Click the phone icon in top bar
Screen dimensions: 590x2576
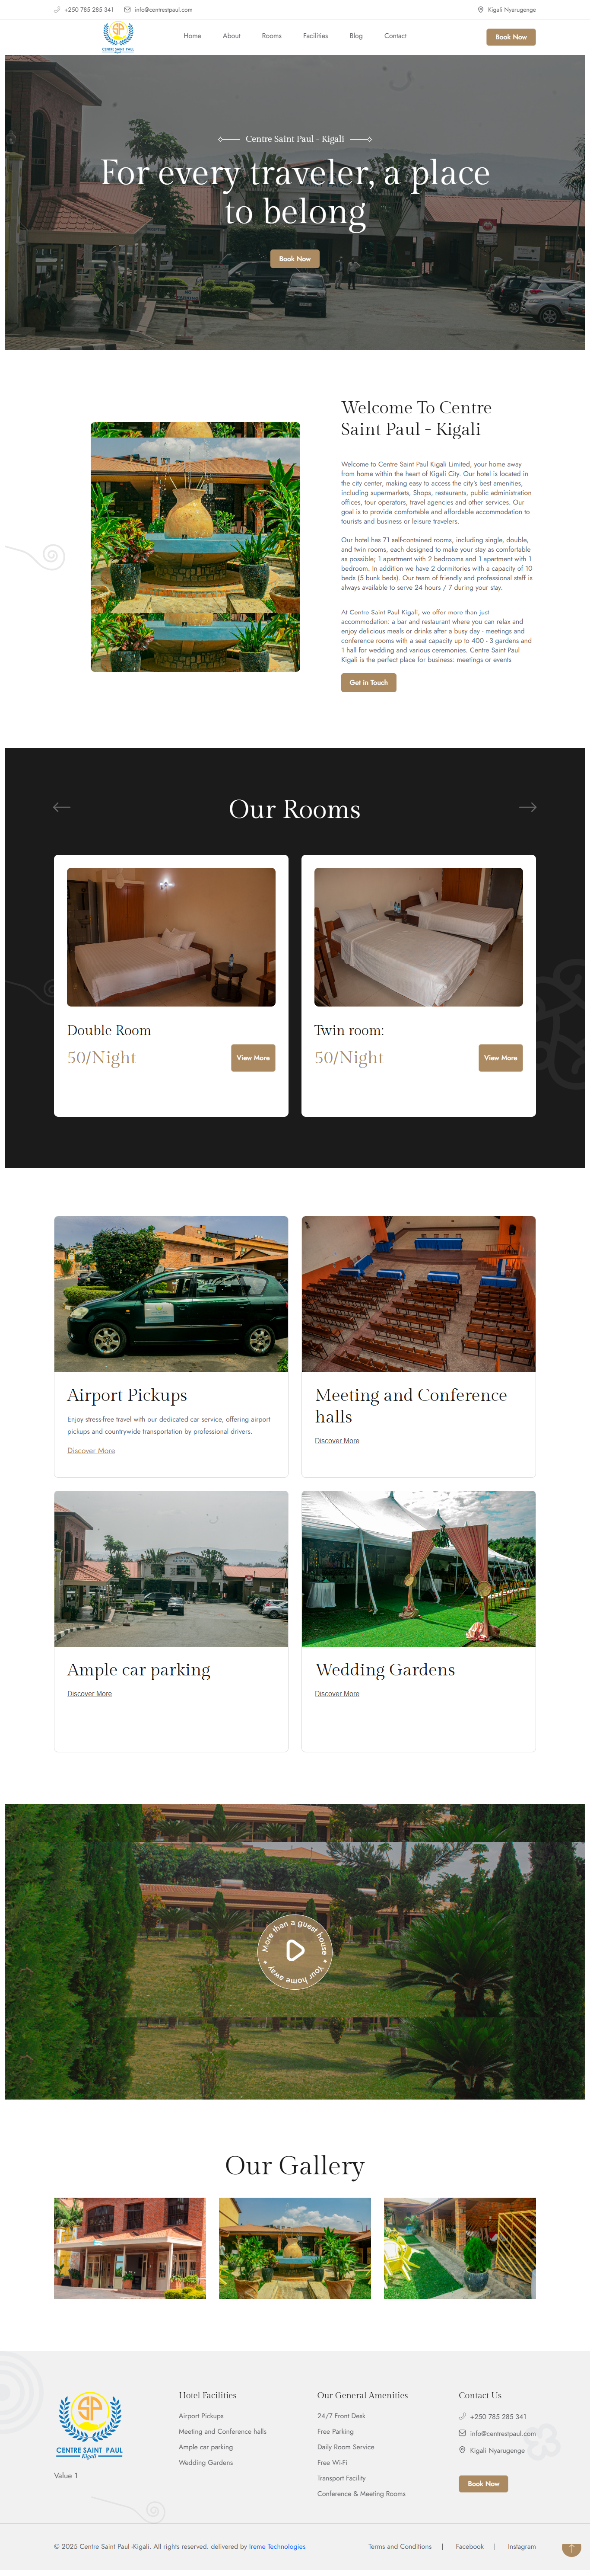pyautogui.click(x=57, y=10)
